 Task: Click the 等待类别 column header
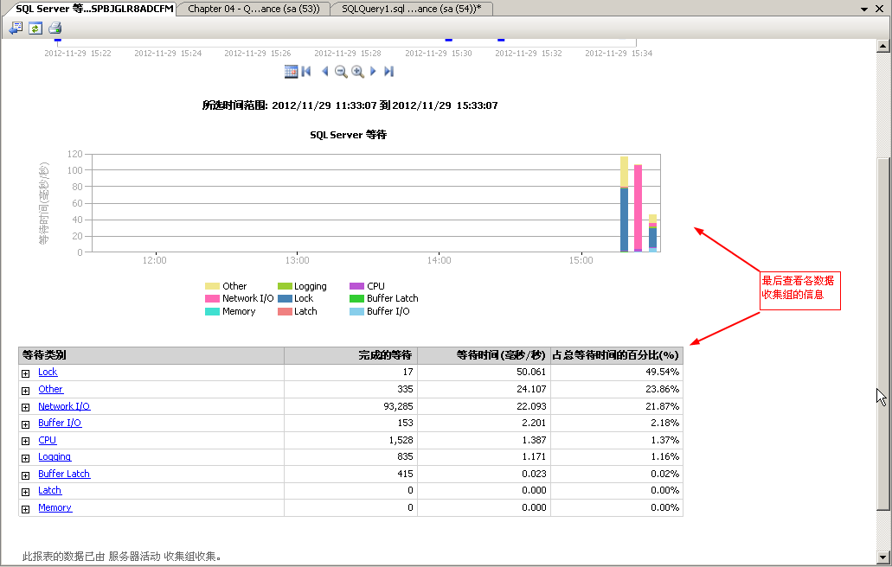tap(151, 355)
